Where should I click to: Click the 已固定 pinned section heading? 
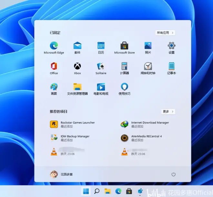pos(55,33)
